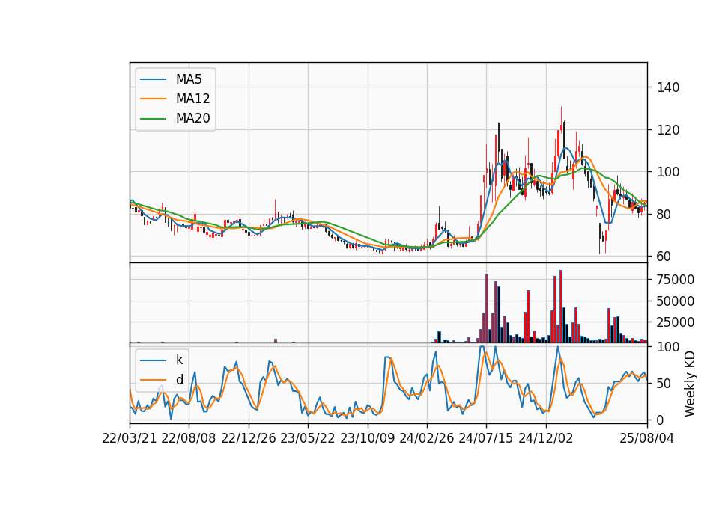The height and width of the screenshot is (516, 719).
Task: Click the 60 price axis label
Action: 664,257
